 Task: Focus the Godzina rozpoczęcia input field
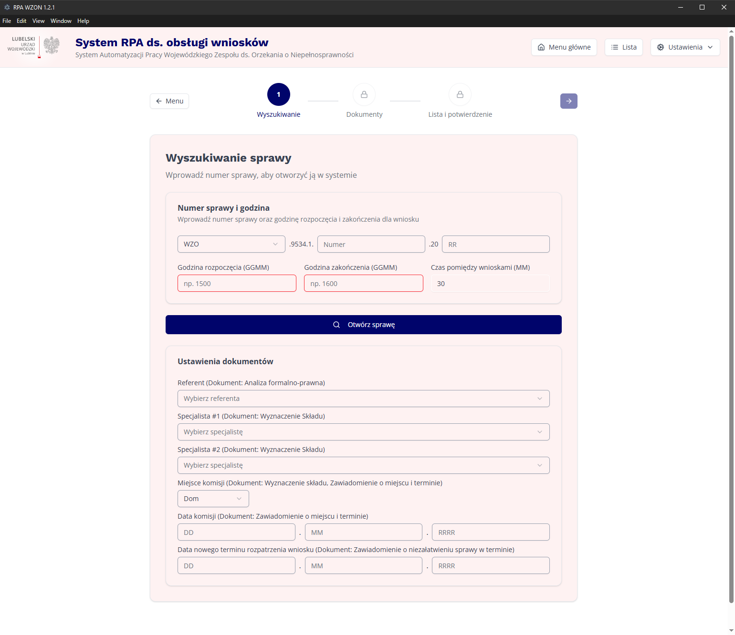237,283
